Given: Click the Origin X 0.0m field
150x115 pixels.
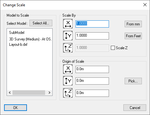Looking at the screenshot, I should 92,69.
